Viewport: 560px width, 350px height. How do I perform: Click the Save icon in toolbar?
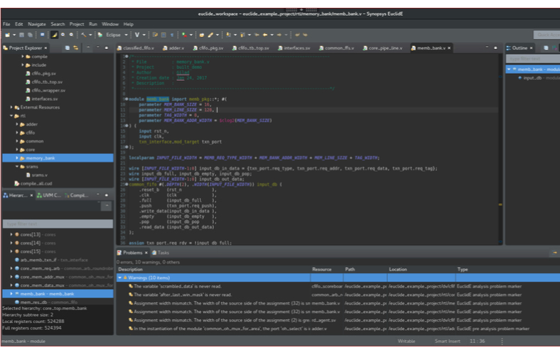click(22, 35)
